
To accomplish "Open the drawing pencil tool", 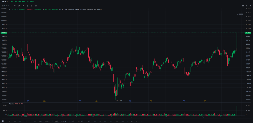I will click(x=36, y=6).
